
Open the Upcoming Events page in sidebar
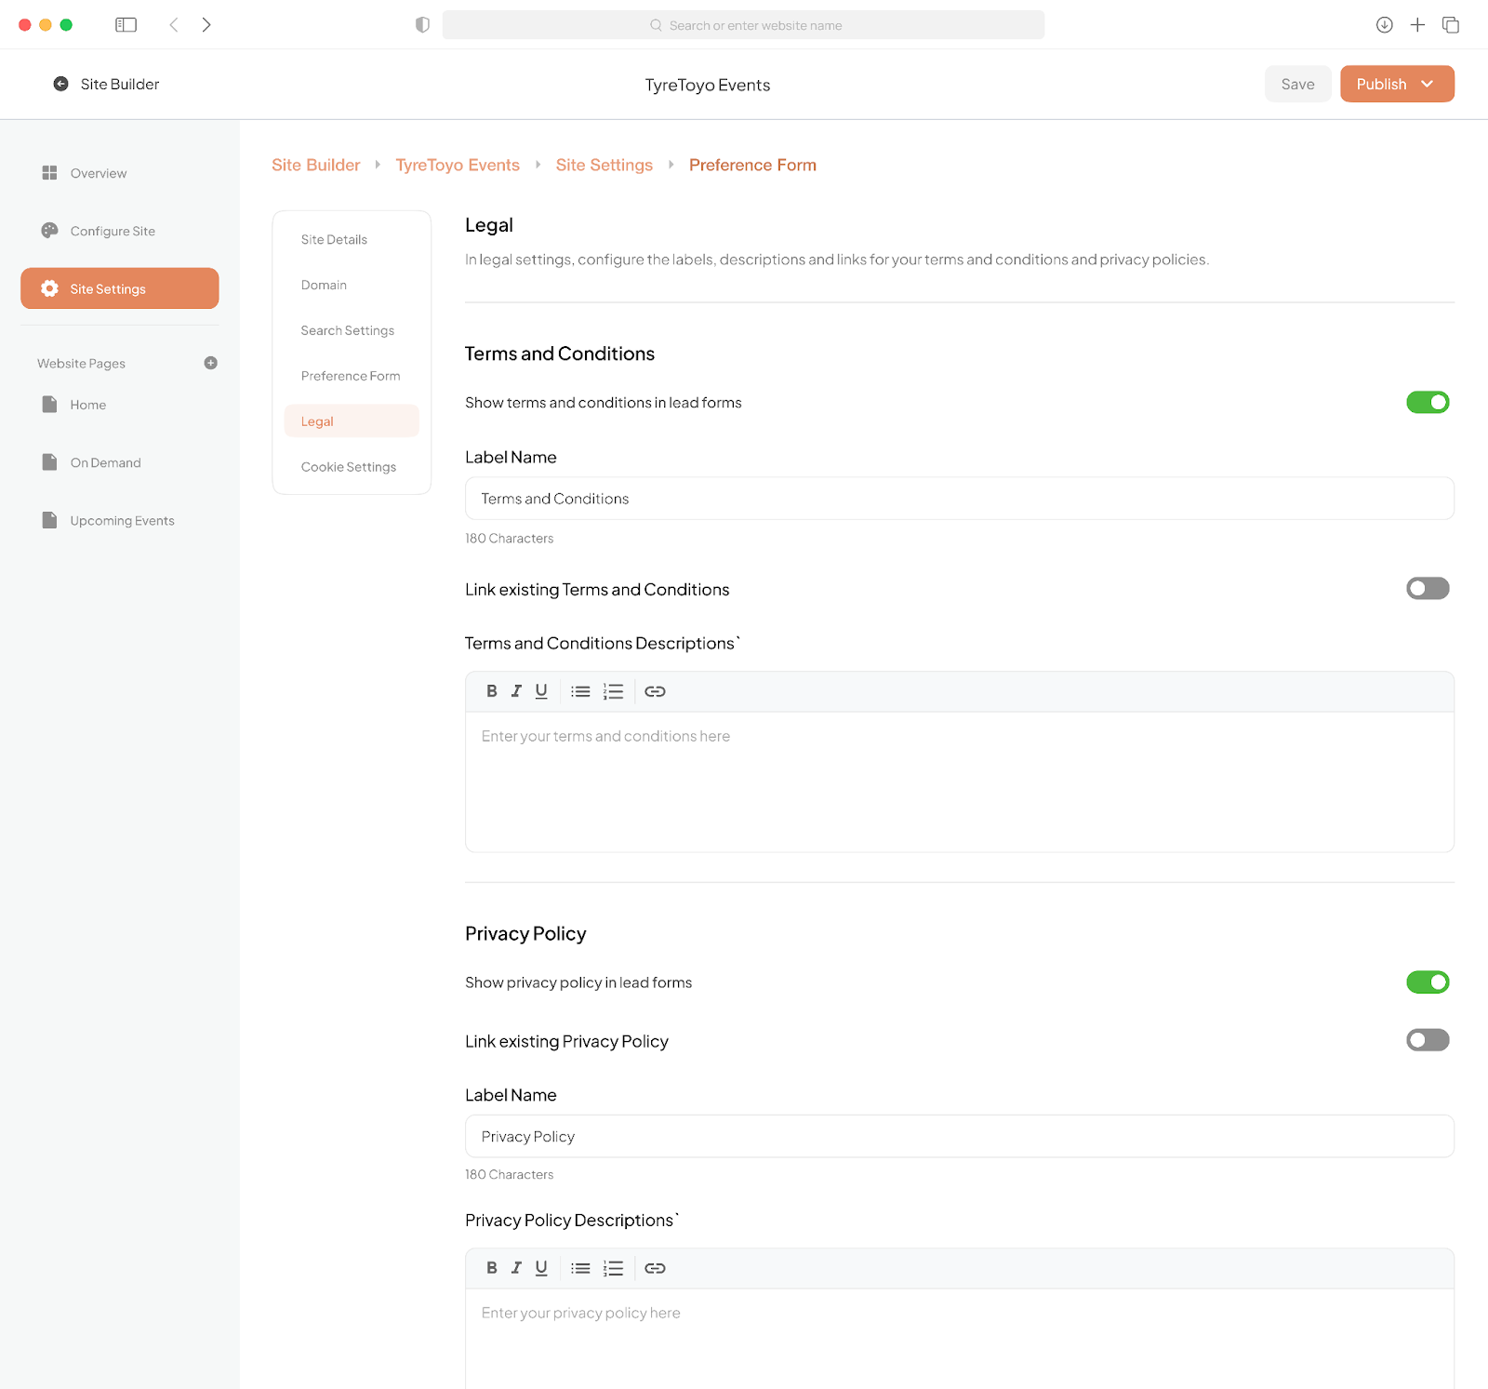point(122,521)
